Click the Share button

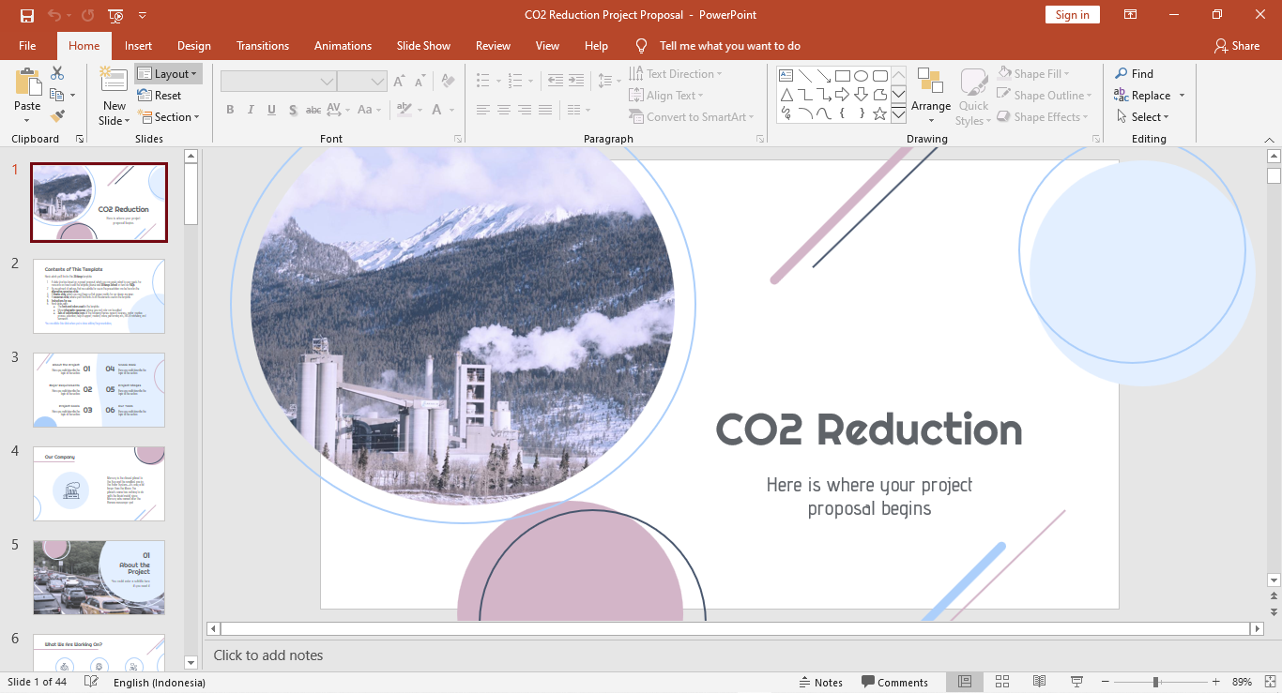tap(1237, 45)
